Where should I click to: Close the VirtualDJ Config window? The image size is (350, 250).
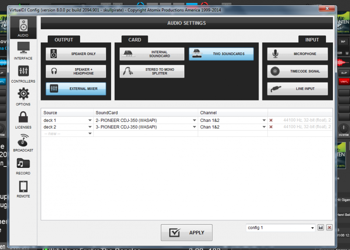pos(327,8)
